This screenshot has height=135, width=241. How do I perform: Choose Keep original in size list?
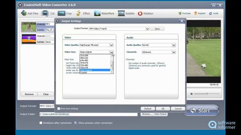point(95,70)
